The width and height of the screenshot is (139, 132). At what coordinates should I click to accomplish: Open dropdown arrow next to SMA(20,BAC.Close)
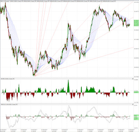coord(35,1)
